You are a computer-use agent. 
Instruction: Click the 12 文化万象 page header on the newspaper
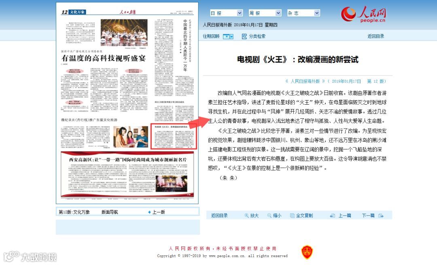coord(74,12)
